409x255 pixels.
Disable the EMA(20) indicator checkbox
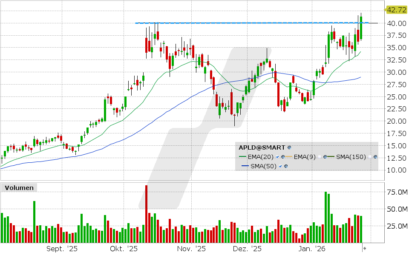(x=277, y=156)
